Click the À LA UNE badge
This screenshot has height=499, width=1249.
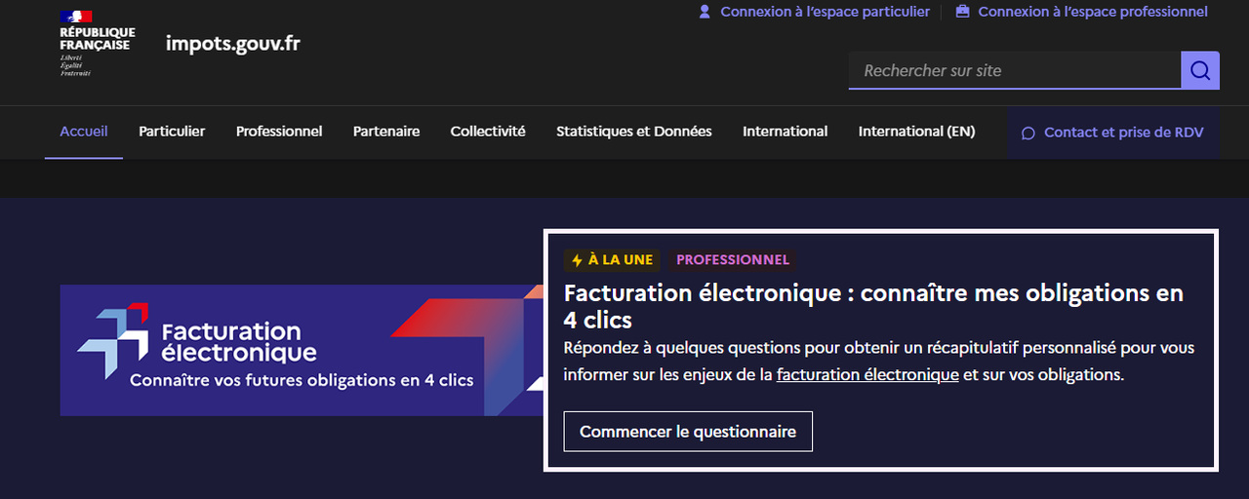click(613, 260)
